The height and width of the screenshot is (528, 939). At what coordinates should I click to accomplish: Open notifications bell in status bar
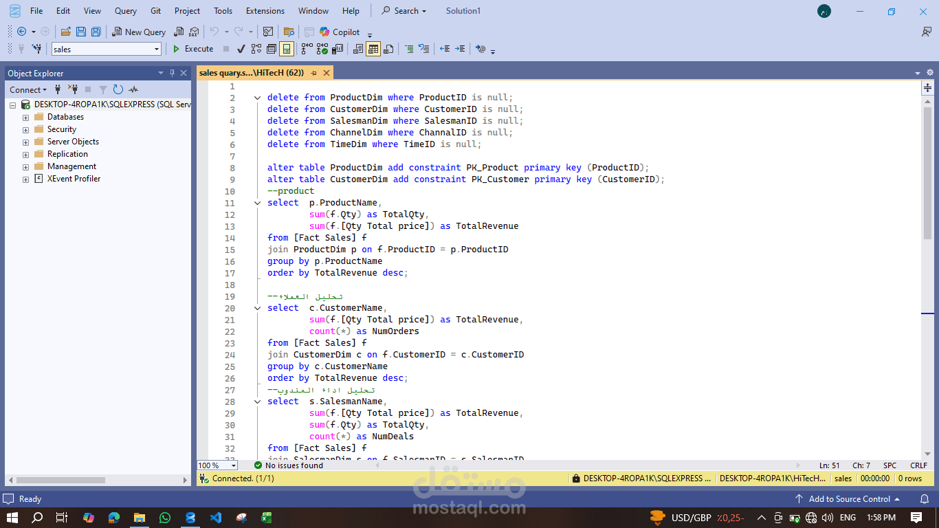925,499
